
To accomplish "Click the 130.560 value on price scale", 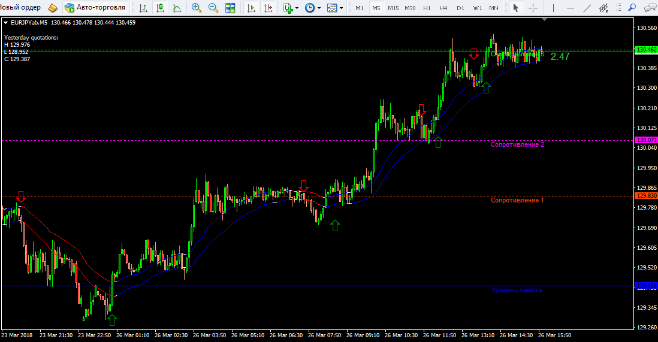I will pos(647,28).
